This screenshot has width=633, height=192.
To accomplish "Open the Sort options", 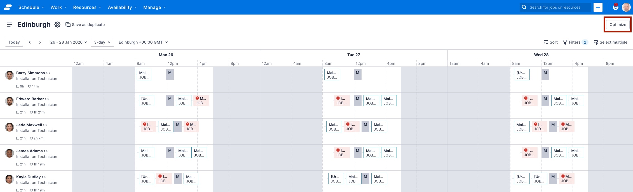I will tap(550, 42).
